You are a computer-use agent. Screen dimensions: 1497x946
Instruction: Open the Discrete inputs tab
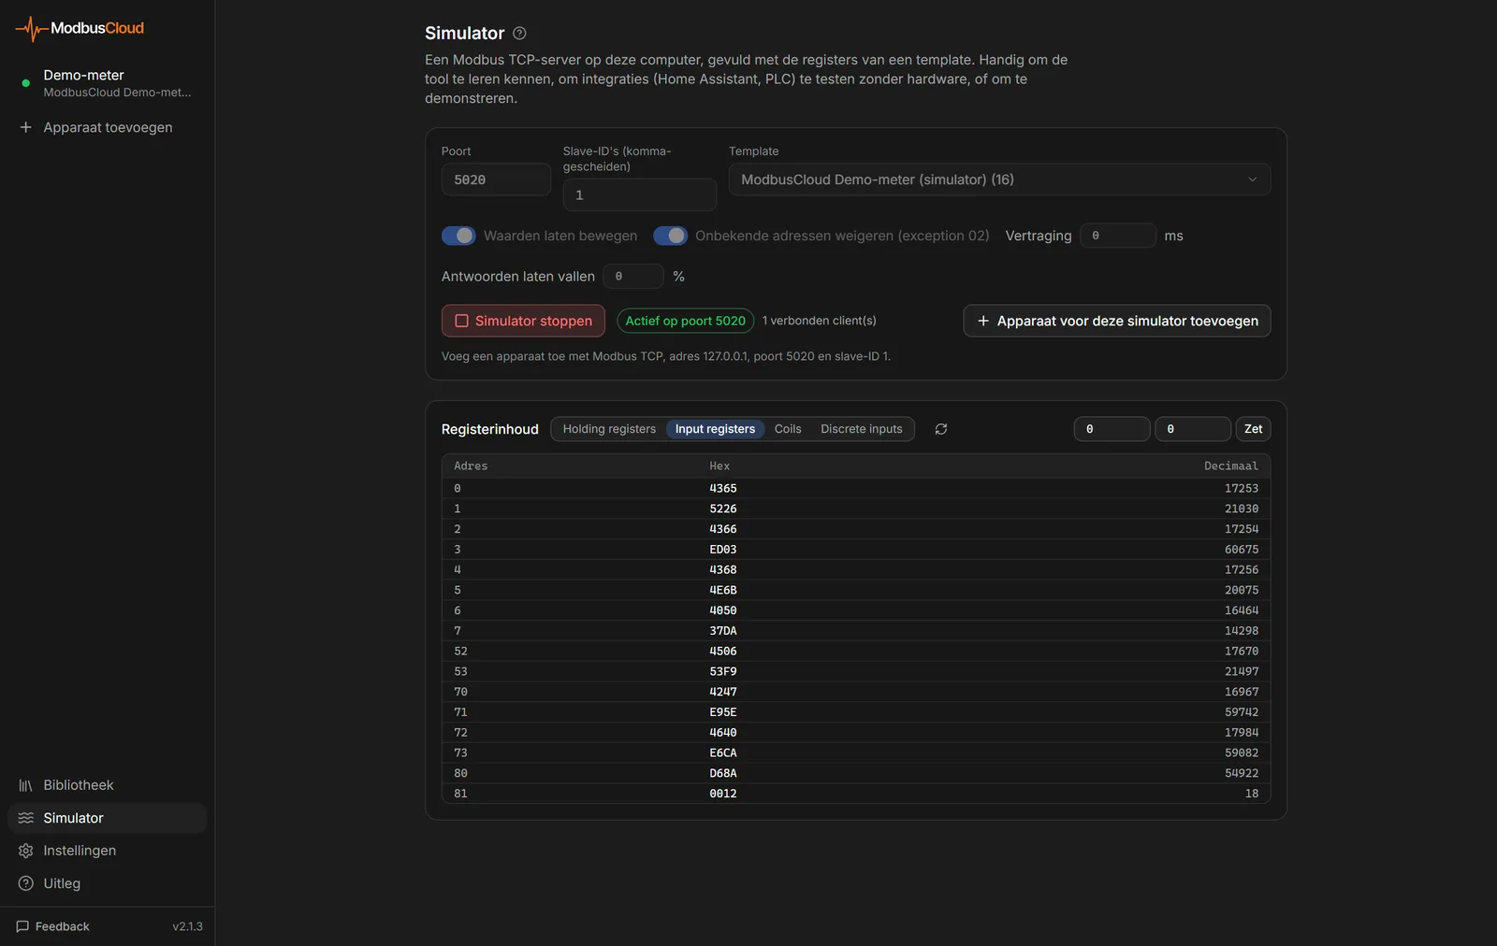pos(862,429)
